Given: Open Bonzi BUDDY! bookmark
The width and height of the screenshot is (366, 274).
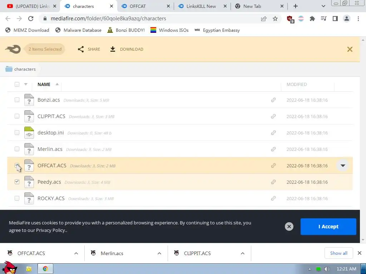Looking at the screenshot, I should tap(126, 30).
